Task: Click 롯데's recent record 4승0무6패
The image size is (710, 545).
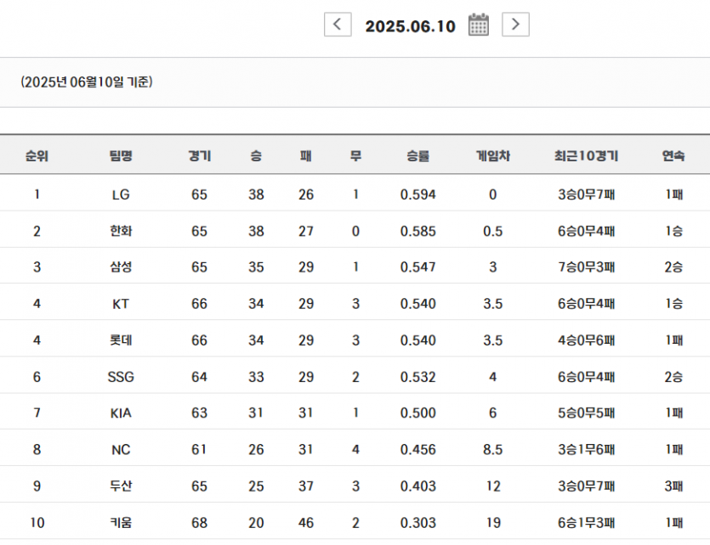Action: (x=587, y=340)
